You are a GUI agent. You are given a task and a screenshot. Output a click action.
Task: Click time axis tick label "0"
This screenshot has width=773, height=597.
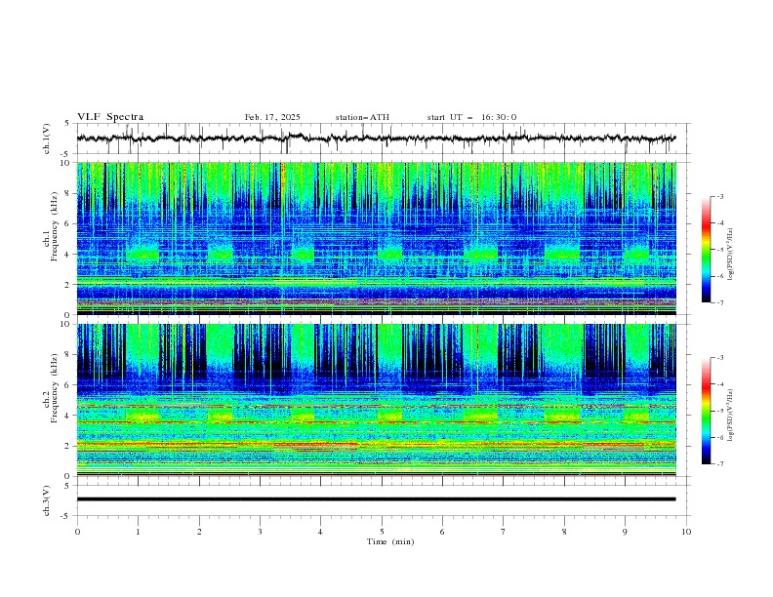tap(77, 532)
